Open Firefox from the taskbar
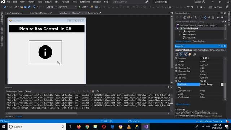Image resolution: width=231 pixels, height=130 pixels. [79, 127]
